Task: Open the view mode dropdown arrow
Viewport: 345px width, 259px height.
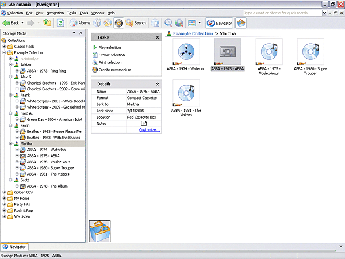Action: click(200, 23)
